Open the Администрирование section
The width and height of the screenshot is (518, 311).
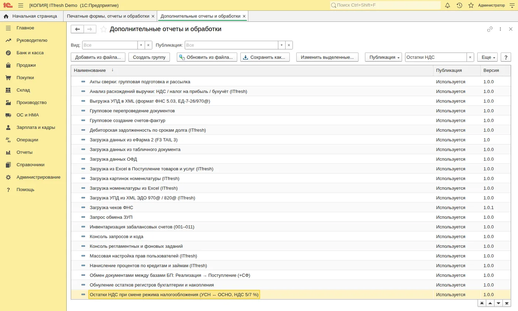pos(38,177)
